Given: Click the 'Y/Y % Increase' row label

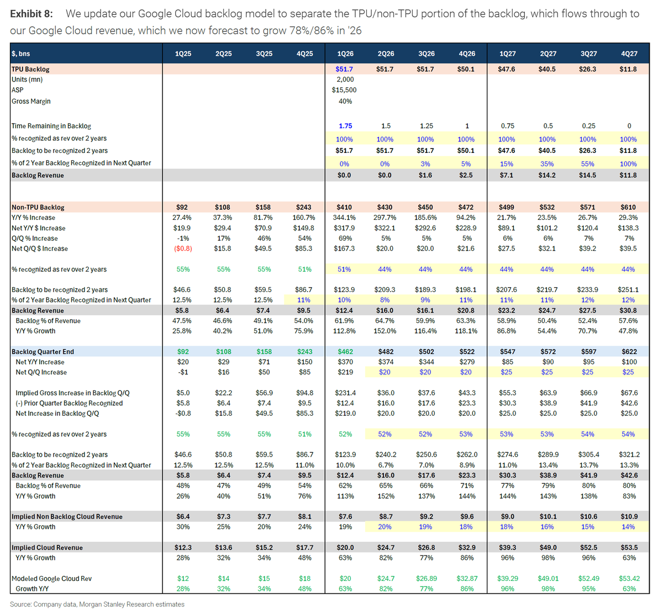Looking at the screenshot, I should 33,218.
